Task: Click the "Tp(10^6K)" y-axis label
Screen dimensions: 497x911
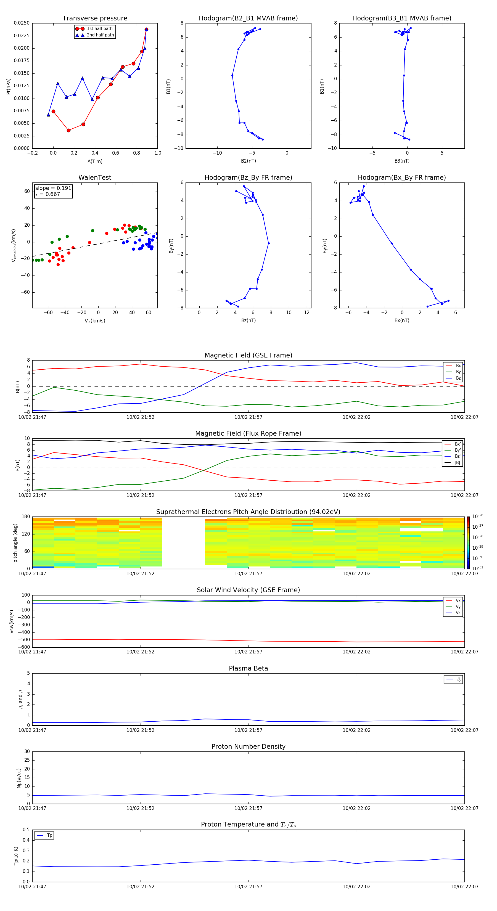Action: (16, 856)
